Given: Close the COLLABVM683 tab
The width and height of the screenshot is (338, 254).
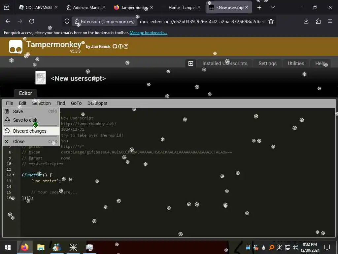Looking at the screenshot, I should coord(56,7).
